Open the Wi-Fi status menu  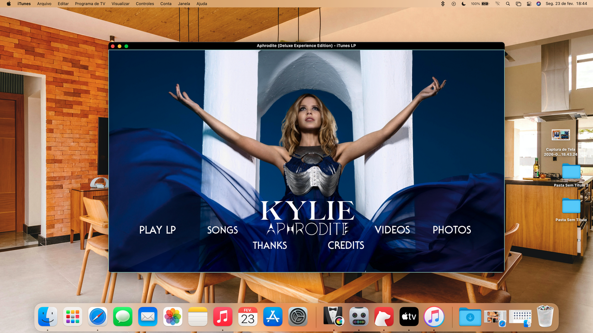pyautogui.click(x=498, y=4)
